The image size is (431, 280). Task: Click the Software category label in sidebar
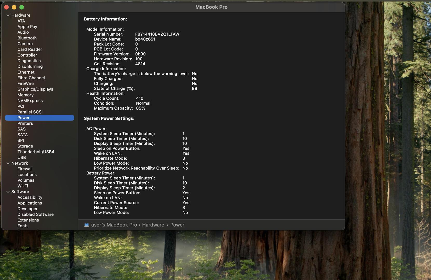(20, 192)
